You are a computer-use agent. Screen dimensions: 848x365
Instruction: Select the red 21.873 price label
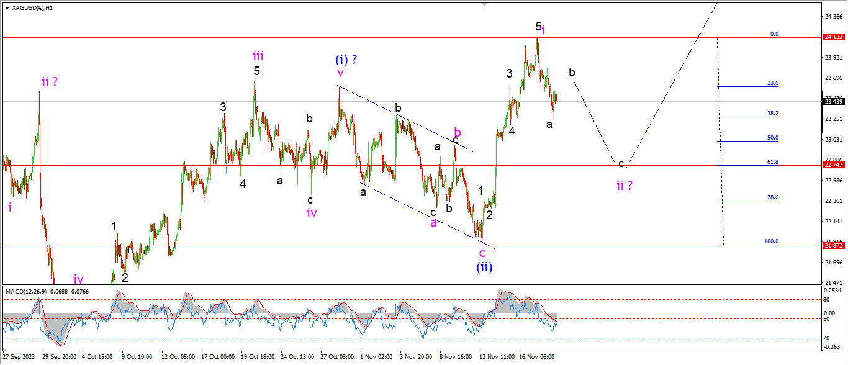click(x=832, y=245)
